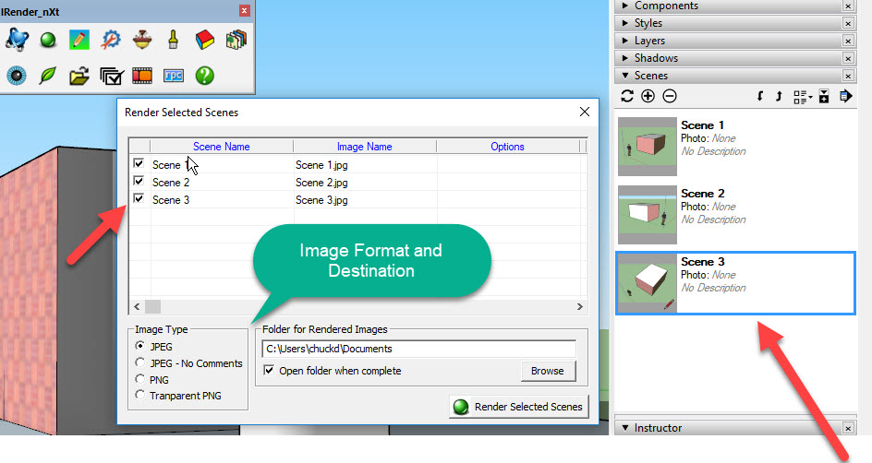
Task: Start render with the green ball toolbar icon
Action: click(48, 40)
